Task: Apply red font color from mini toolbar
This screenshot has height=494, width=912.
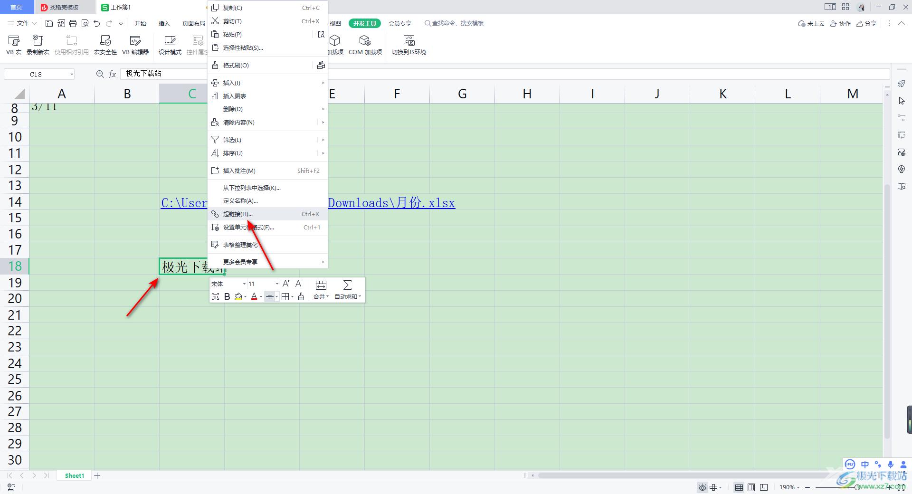Action: 254,296
